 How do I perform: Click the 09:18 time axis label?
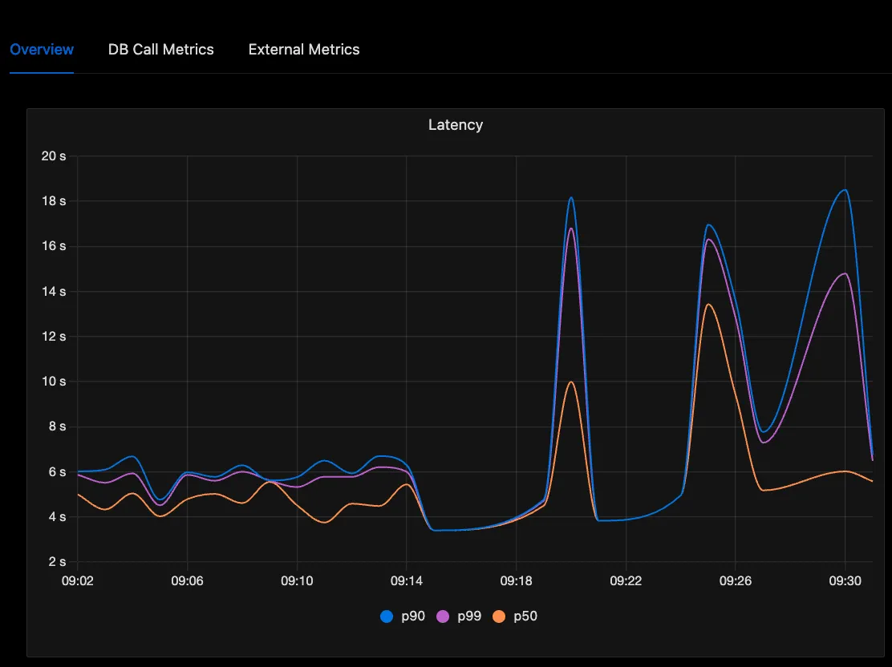pyautogui.click(x=516, y=580)
